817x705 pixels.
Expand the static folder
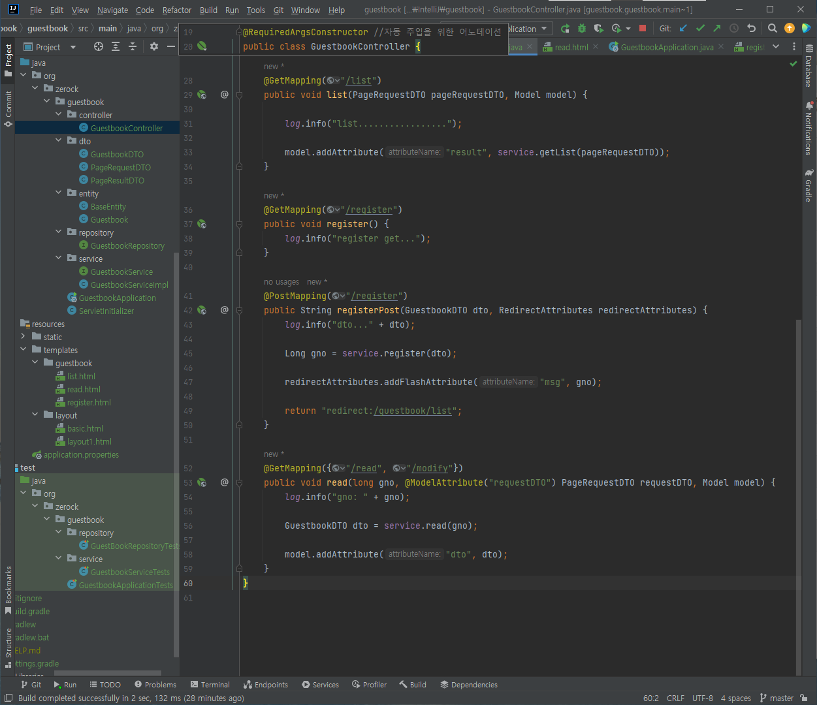coord(24,336)
